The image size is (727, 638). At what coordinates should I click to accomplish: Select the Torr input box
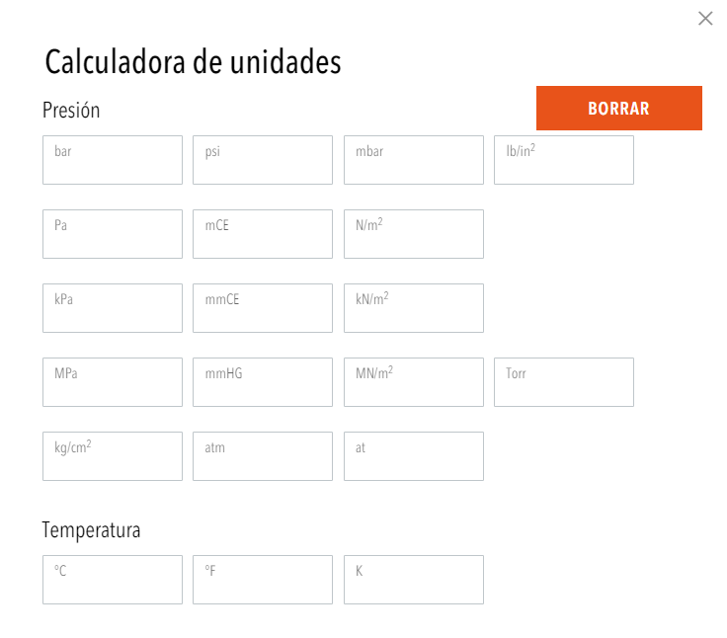(564, 382)
